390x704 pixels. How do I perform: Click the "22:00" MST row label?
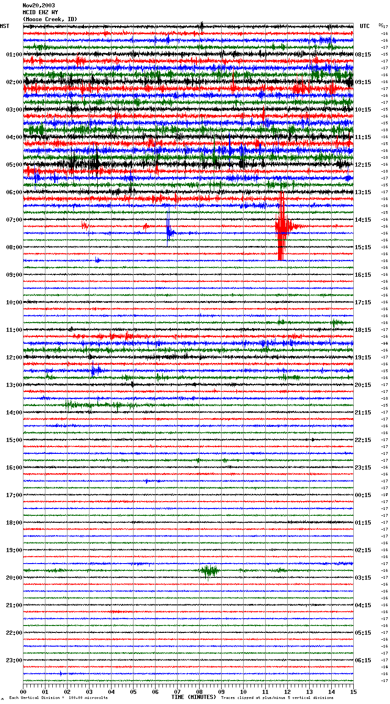[14, 633]
